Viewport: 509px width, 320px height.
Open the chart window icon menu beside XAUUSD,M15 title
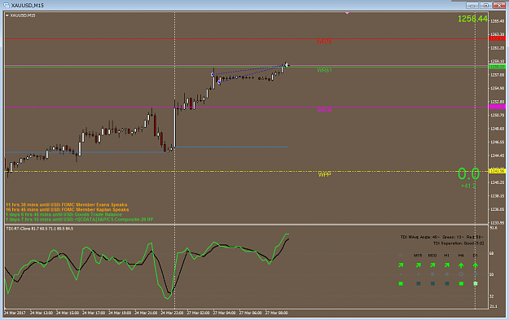[7, 5]
